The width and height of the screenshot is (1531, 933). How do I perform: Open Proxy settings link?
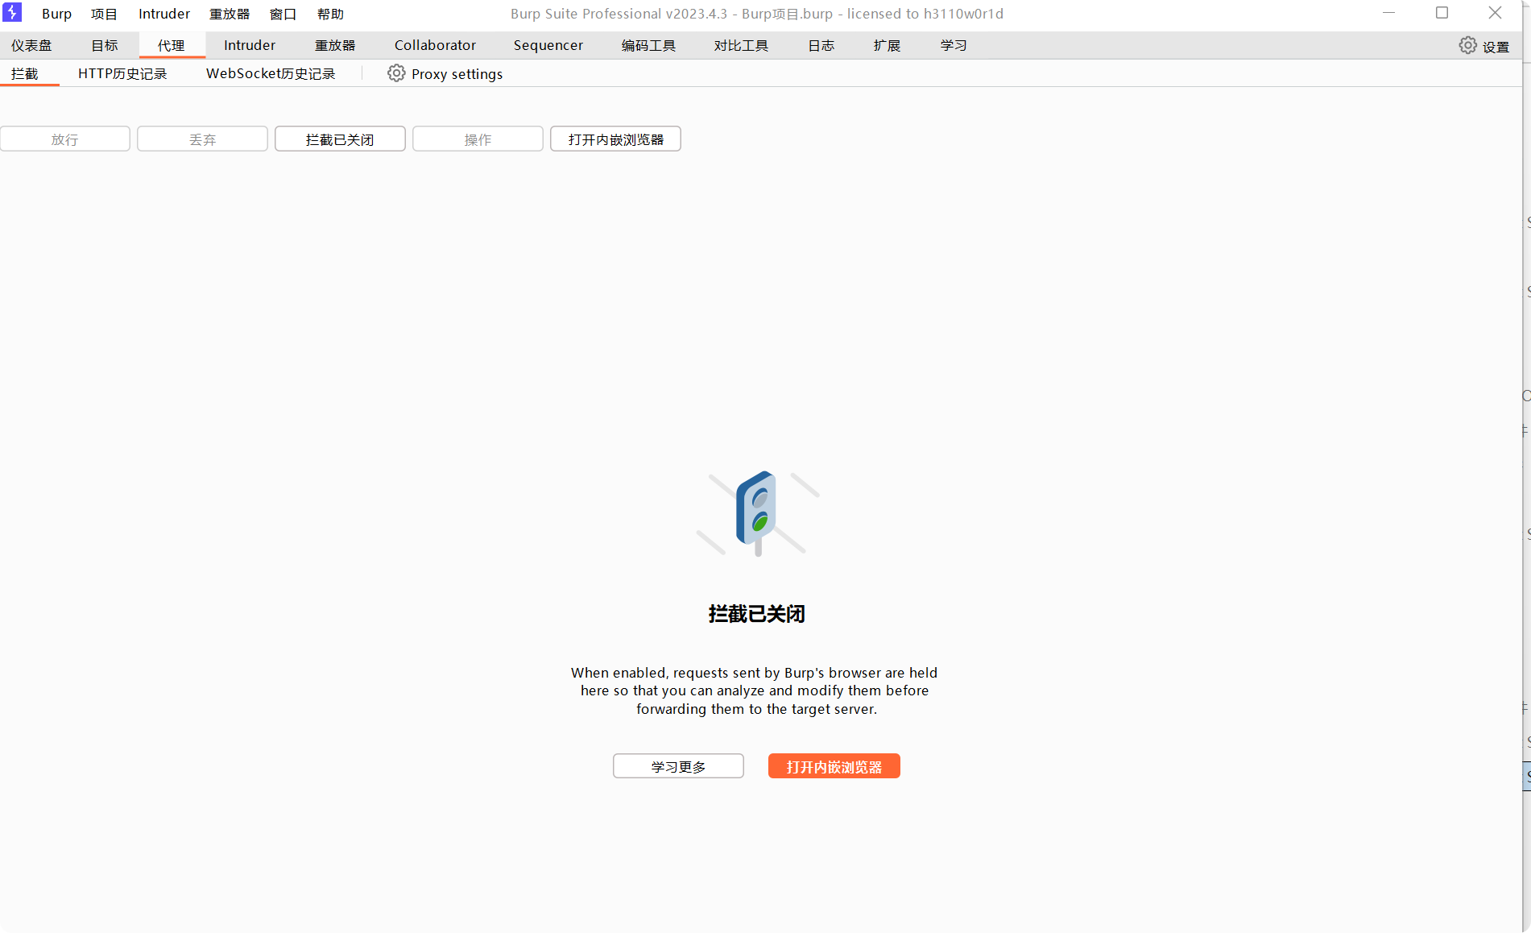(457, 73)
